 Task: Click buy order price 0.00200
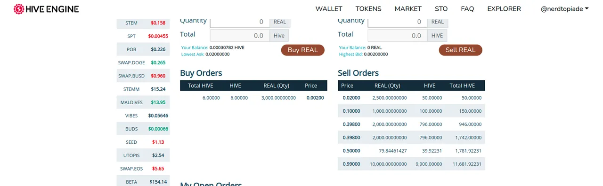tap(315, 98)
